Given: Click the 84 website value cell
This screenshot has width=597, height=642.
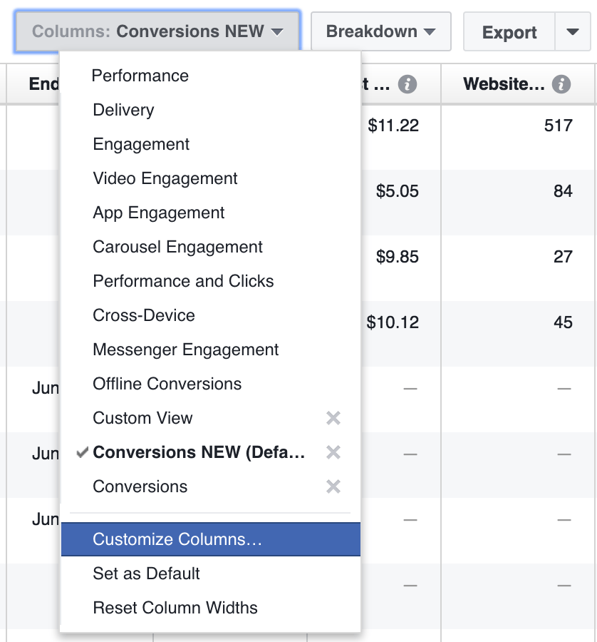Looking at the screenshot, I should 563,191.
